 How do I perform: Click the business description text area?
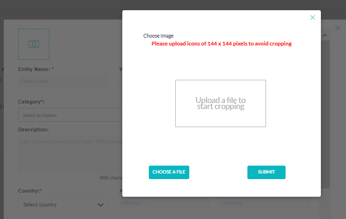pyautogui.click(x=70, y=155)
